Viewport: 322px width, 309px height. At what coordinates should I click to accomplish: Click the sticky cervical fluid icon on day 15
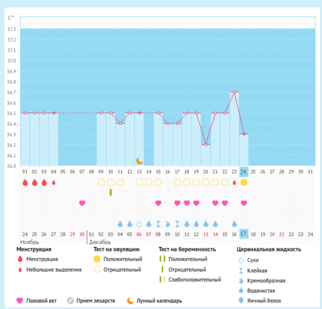[x=158, y=224]
